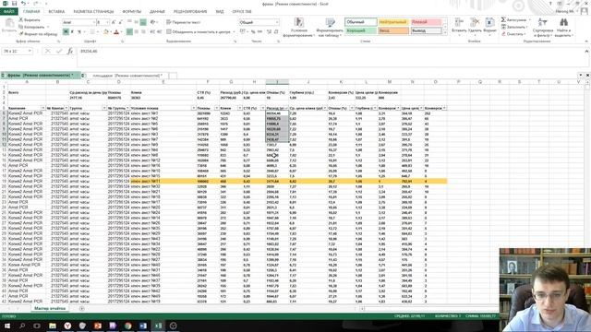Click the increase indent icon
This screenshot has height=332, width=591.
click(160, 32)
